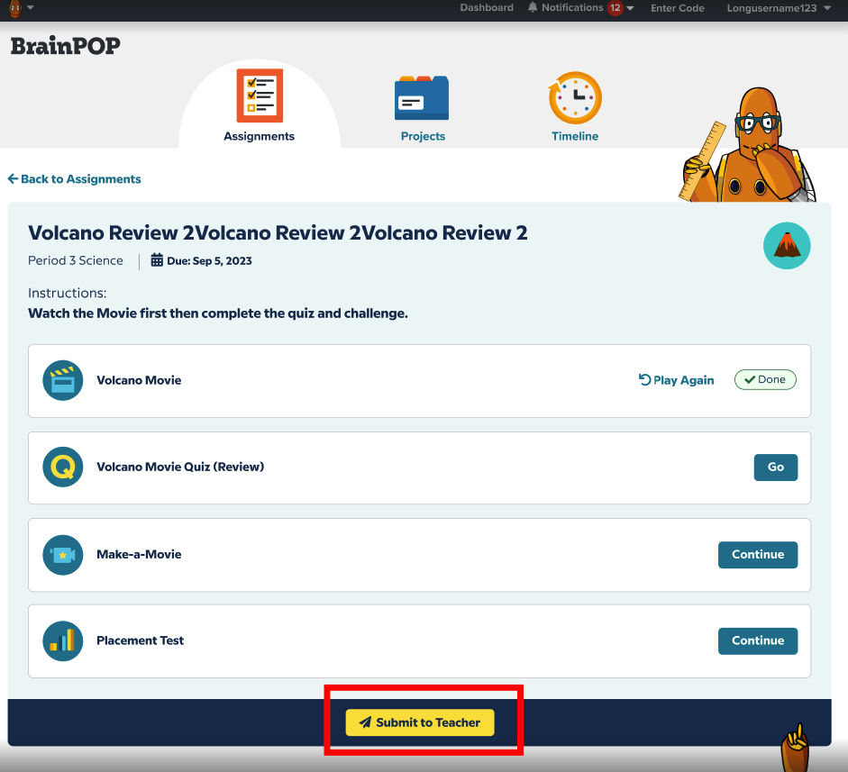Open the Timeline clock icon

point(575,97)
